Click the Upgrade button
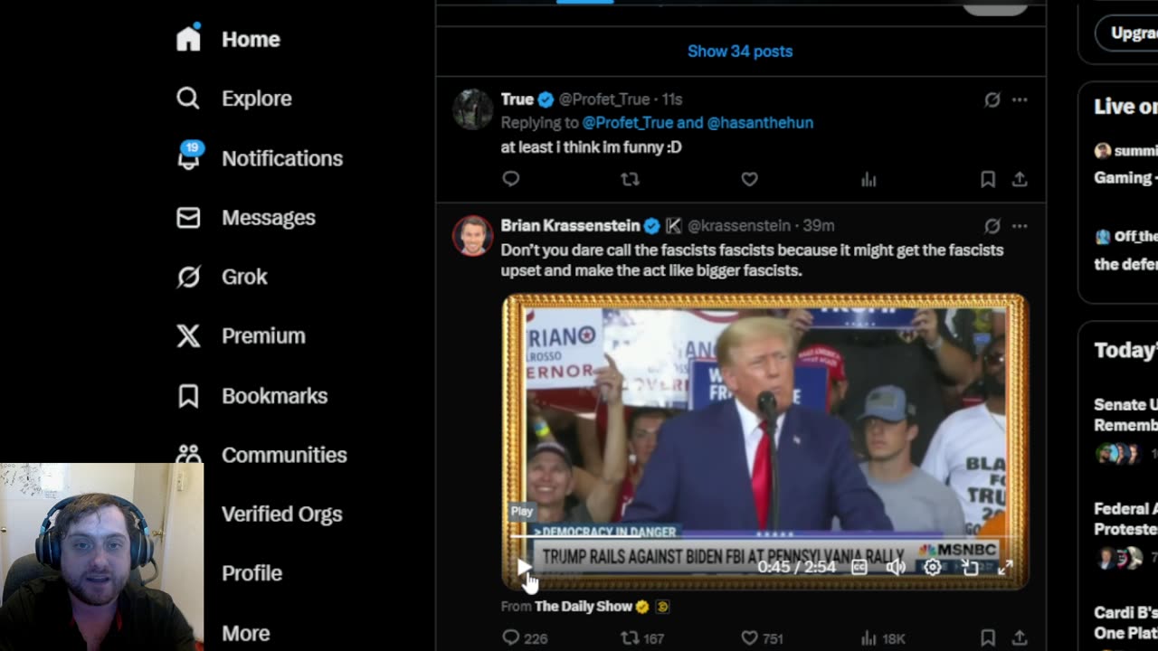This screenshot has width=1158, height=651. (1127, 33)
